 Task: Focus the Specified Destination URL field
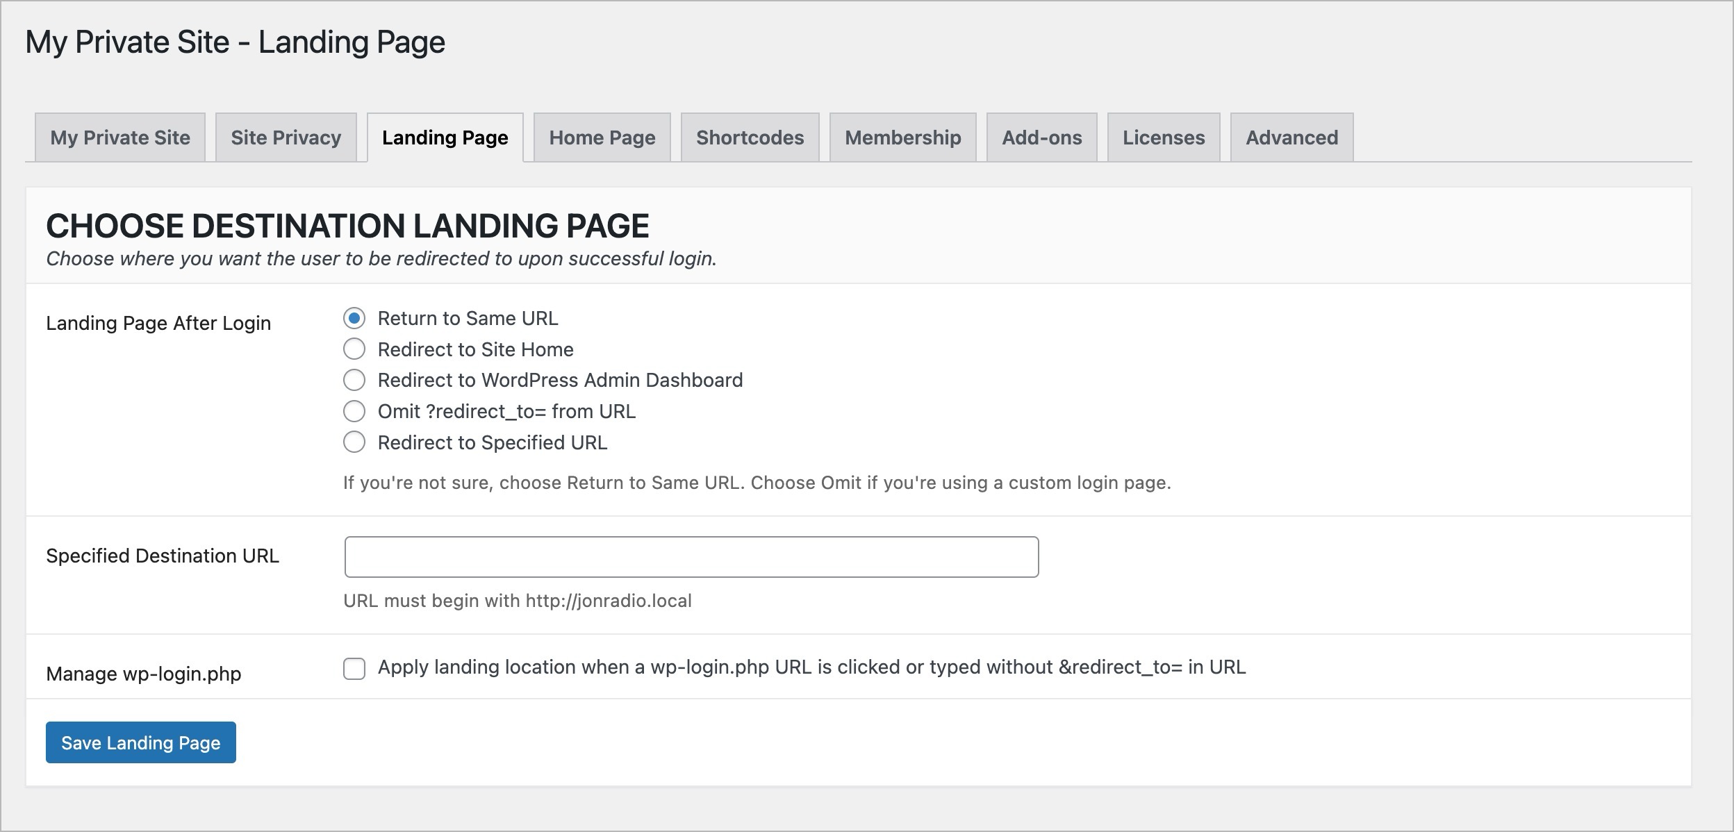(690, 556)
